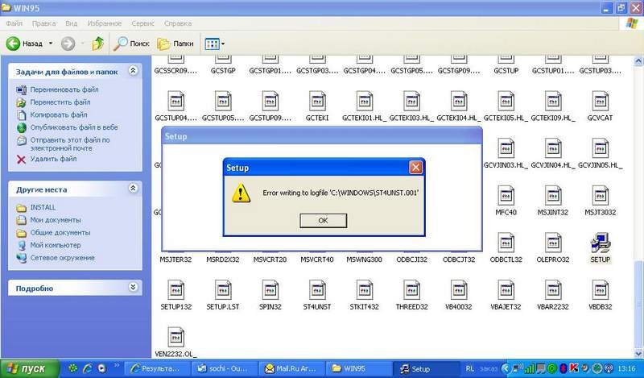Click the yellow warning icon in Setup dialog
The height and width of the screenshot is (378, 644).
(241, 193)
